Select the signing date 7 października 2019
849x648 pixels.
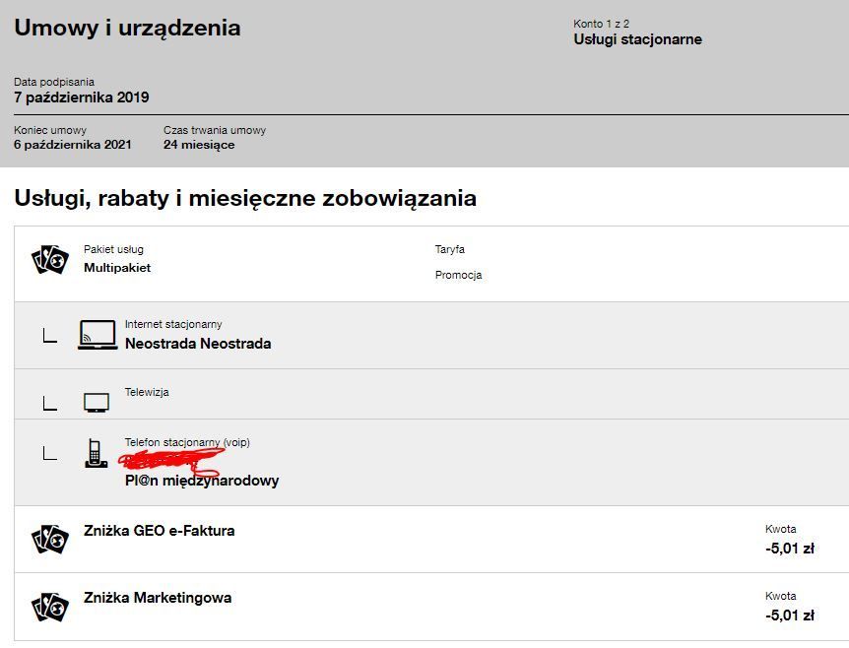click(x=81, y=97)
